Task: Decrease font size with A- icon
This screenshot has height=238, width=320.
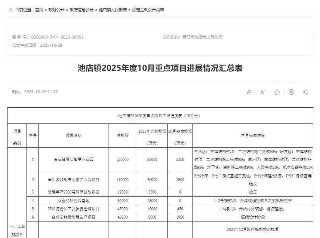Action: click(263, 92)
